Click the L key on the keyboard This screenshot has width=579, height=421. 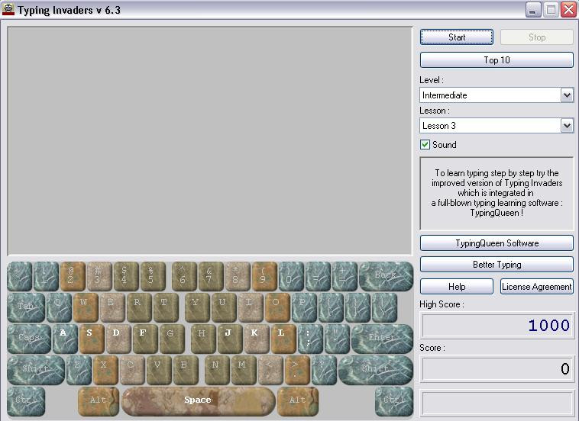pos(283,339)
